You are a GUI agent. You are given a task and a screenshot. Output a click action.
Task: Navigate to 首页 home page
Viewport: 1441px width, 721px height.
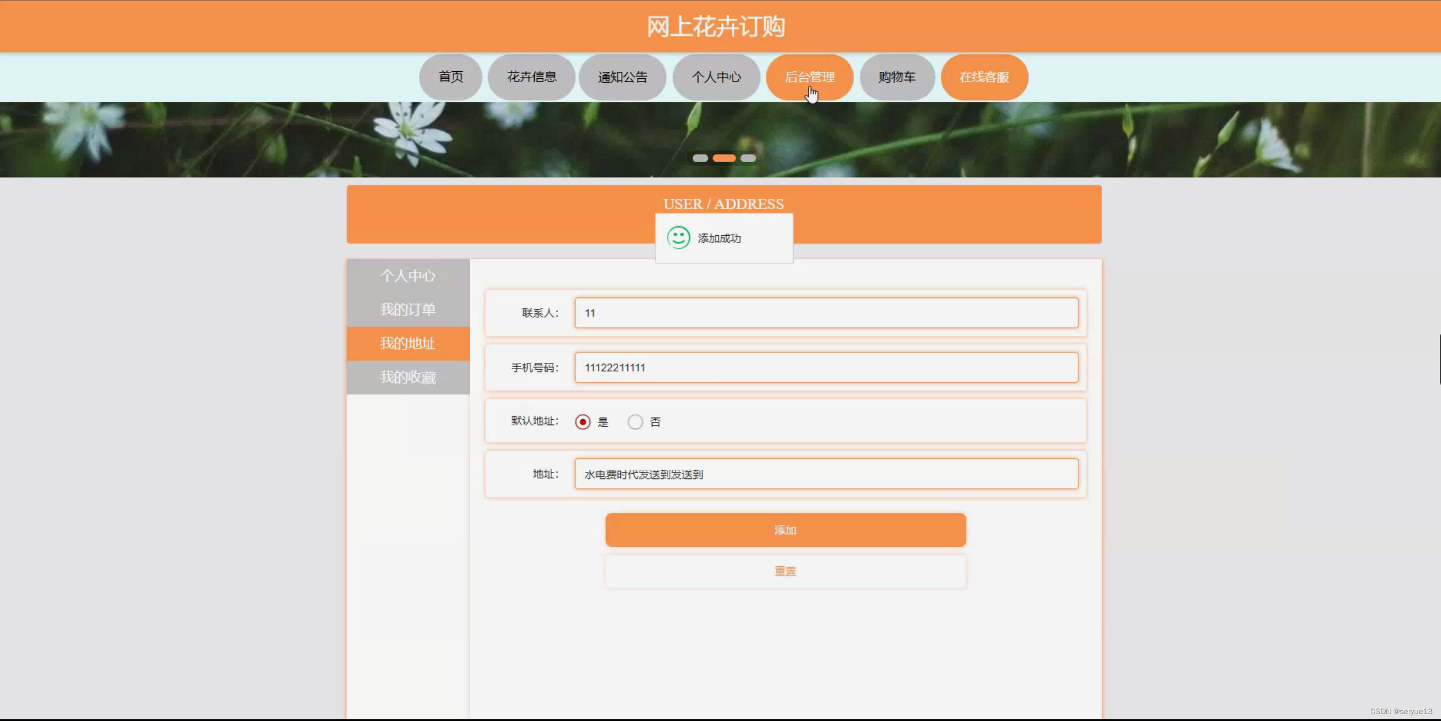[x=451, y=77]
